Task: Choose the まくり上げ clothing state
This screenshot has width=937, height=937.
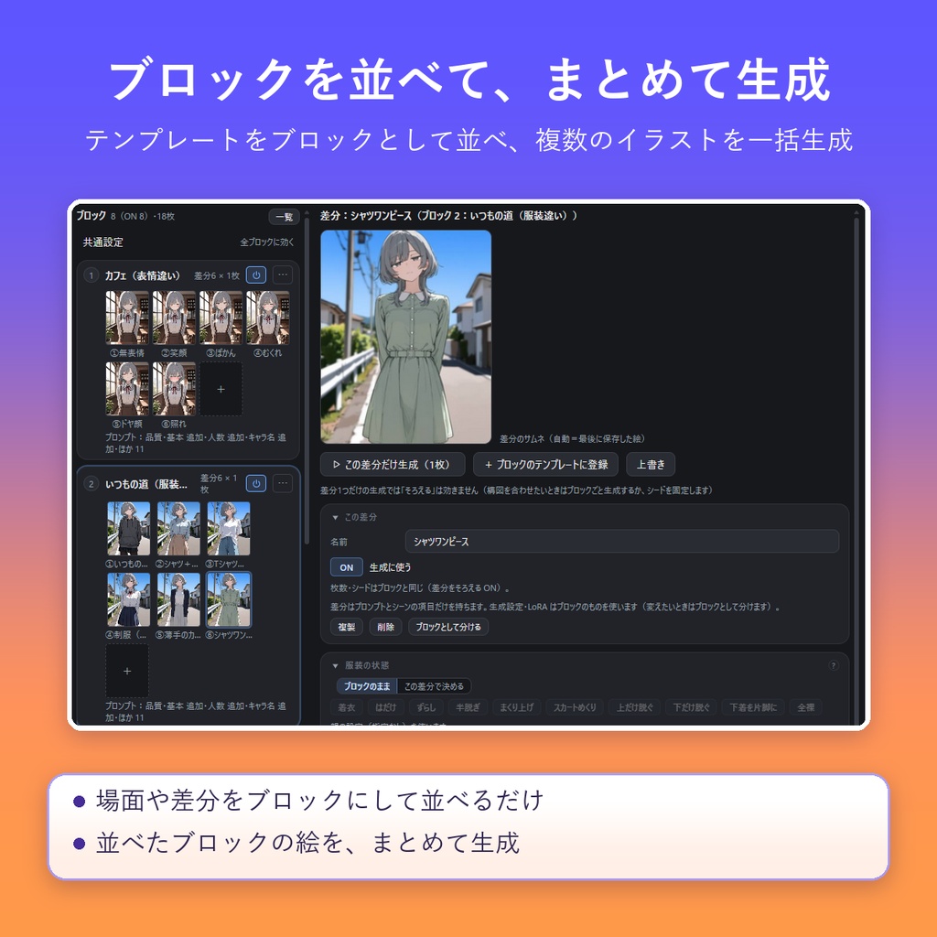Action: pyautogui.click(x=517, y=707)
